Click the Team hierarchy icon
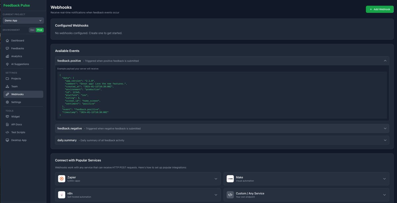This screenshot has width=397, height=203. 8,86
